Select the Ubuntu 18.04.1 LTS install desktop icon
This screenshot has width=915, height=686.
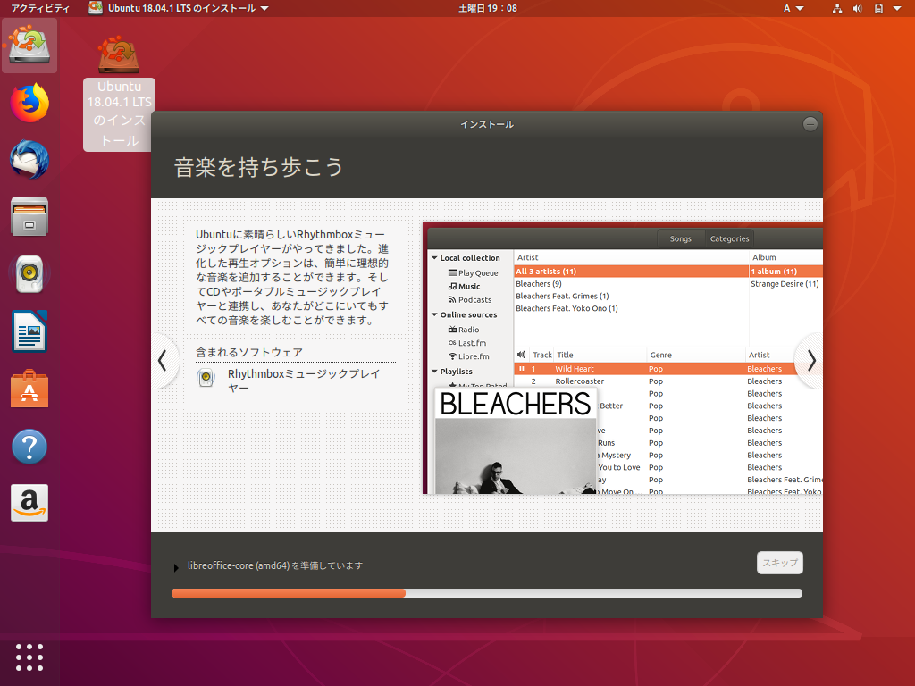pos(119,93)
